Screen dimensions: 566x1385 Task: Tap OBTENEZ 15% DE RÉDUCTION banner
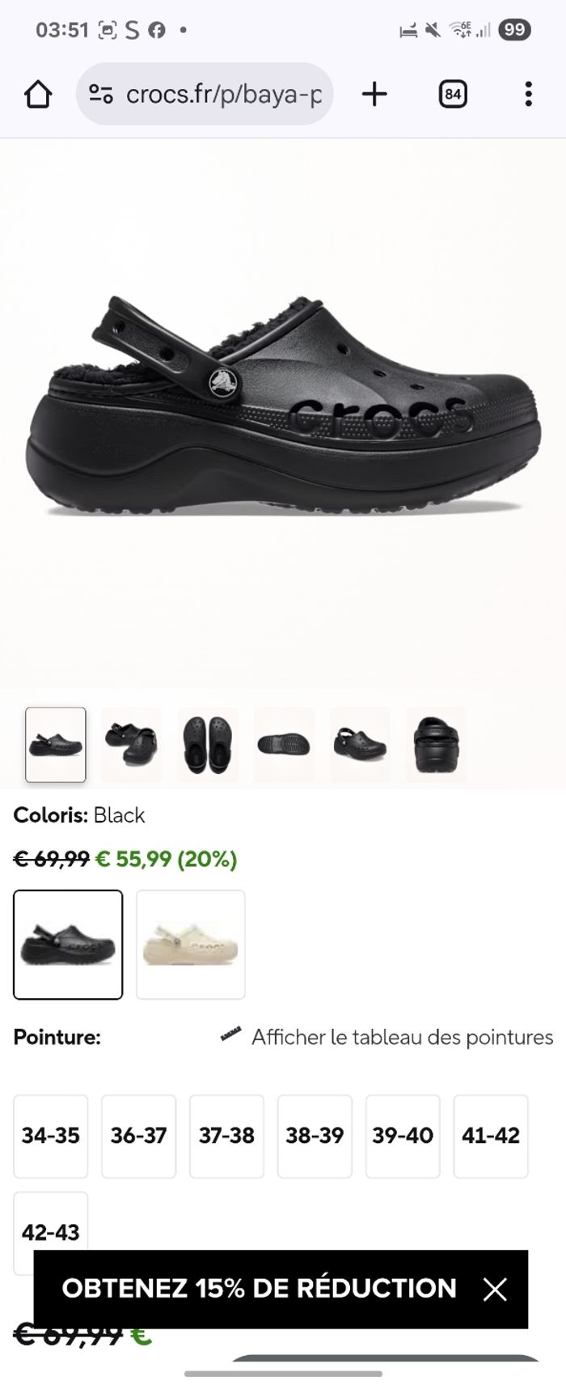click(x=259, y=1289)
